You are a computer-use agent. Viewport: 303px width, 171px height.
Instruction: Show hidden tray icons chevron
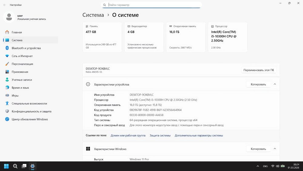(258, 166)
